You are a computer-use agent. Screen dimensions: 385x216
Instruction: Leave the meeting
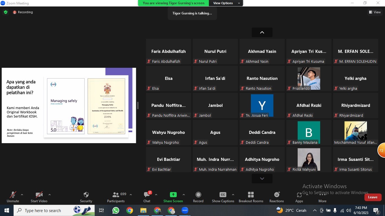(x=373, y=197)
